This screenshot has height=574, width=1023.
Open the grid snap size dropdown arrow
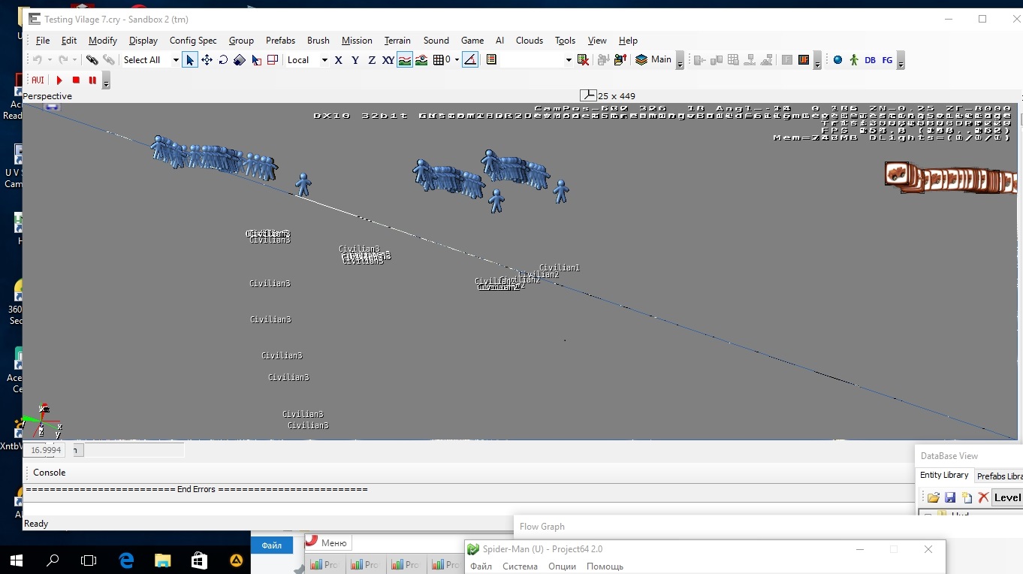coord(457,60)
